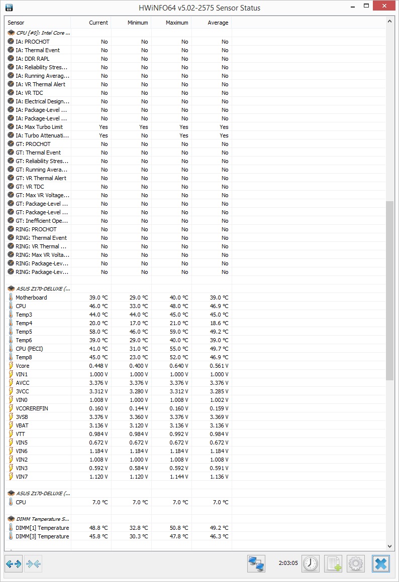Click the thermometer icon beside Motherboard
The image size is (399, 582).
pyautogui.click(x=11, y=298)
